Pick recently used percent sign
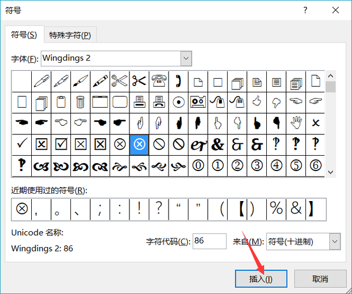The width and height of the screenshot is (352, 294). pos(276,210)
